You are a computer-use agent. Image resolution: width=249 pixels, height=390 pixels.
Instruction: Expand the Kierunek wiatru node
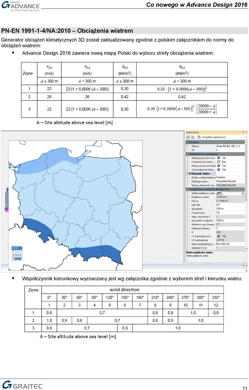coord(190,174)
